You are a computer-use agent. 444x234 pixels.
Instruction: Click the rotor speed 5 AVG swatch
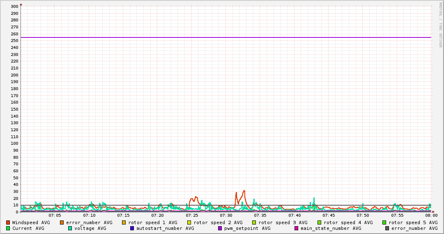tap(384, 222)
